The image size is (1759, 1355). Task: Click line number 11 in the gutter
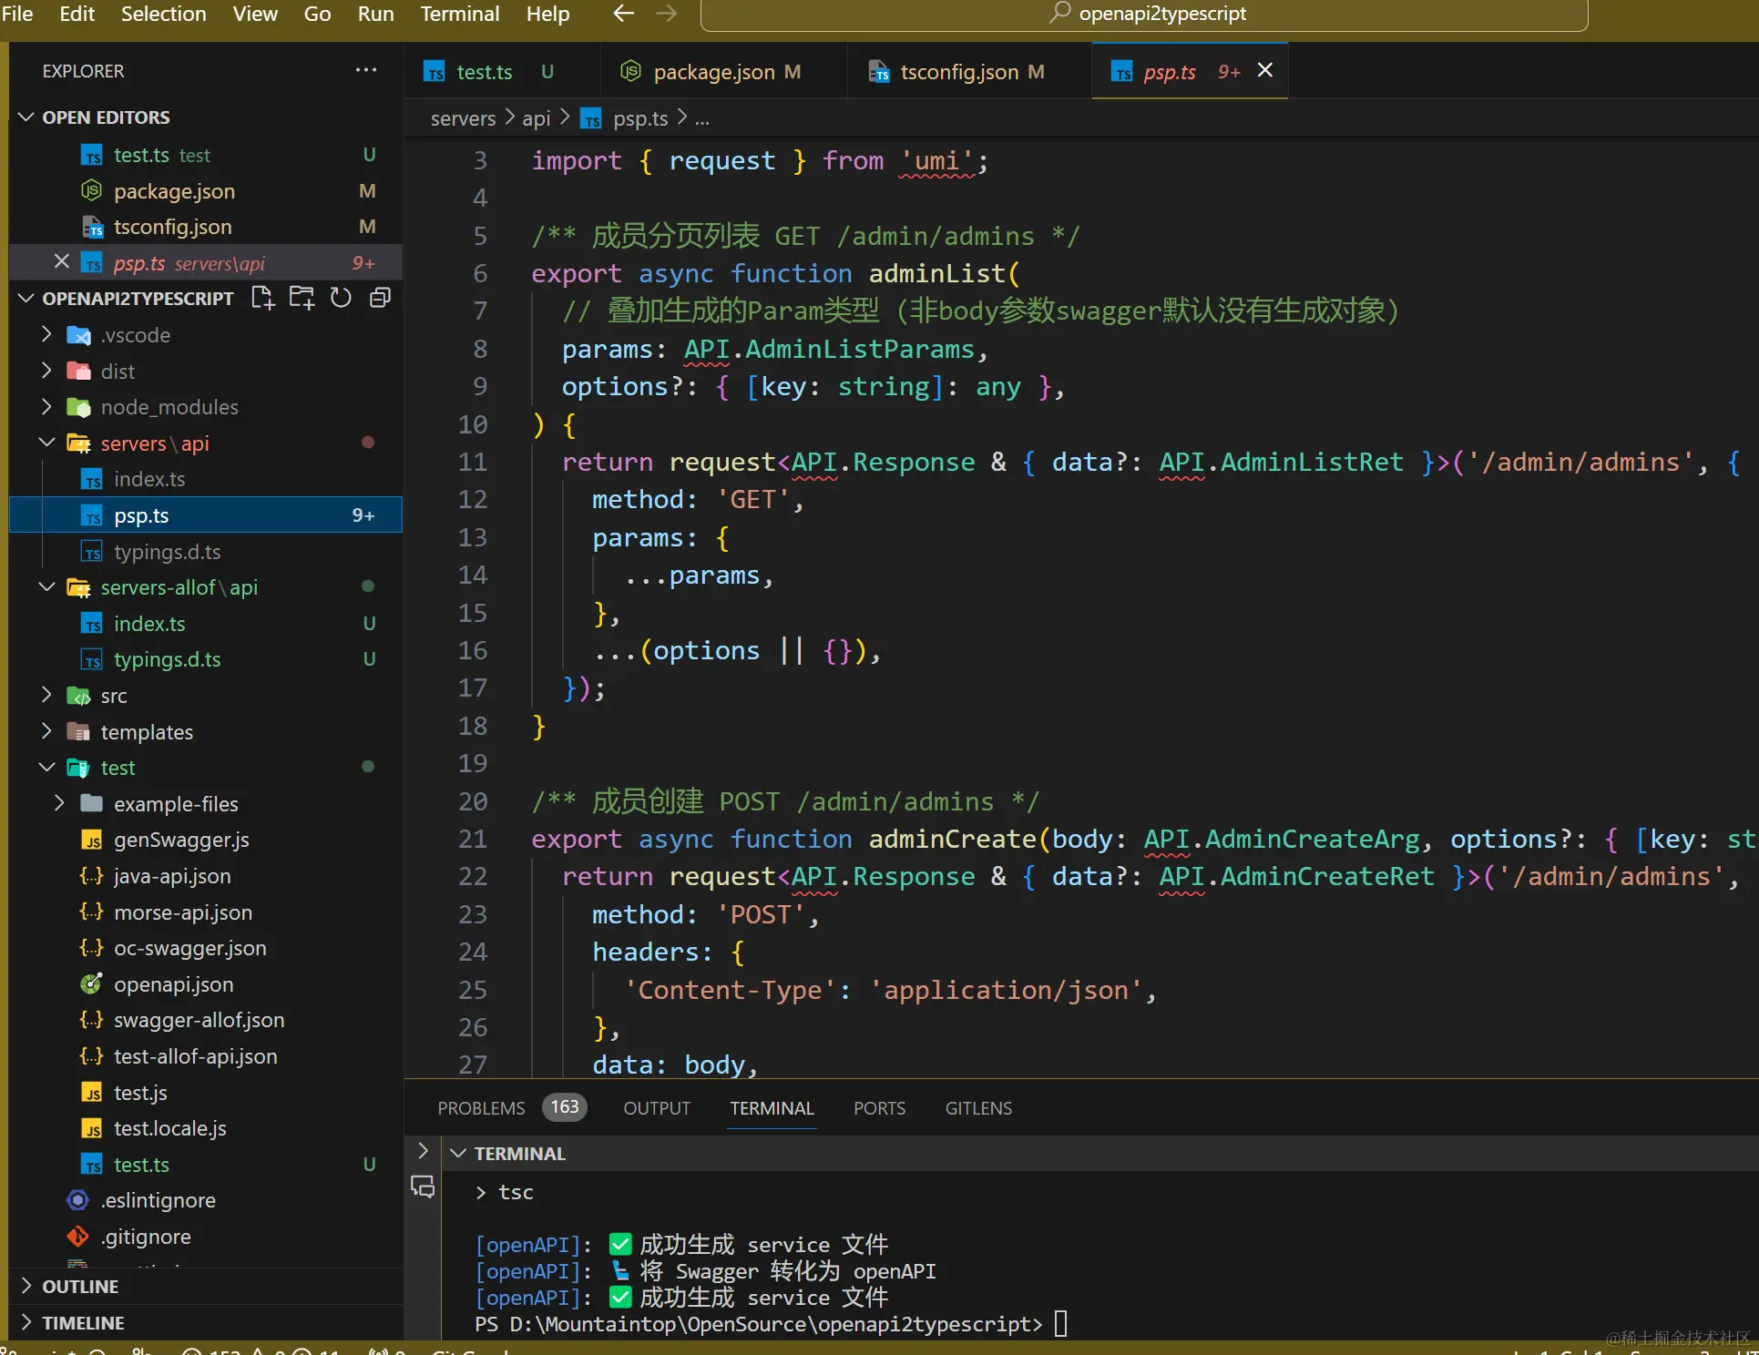pos(472,462)
